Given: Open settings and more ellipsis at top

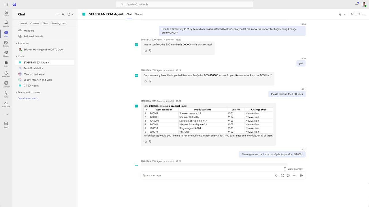Looking at the screenshot, I should click(x=357, y=4).
